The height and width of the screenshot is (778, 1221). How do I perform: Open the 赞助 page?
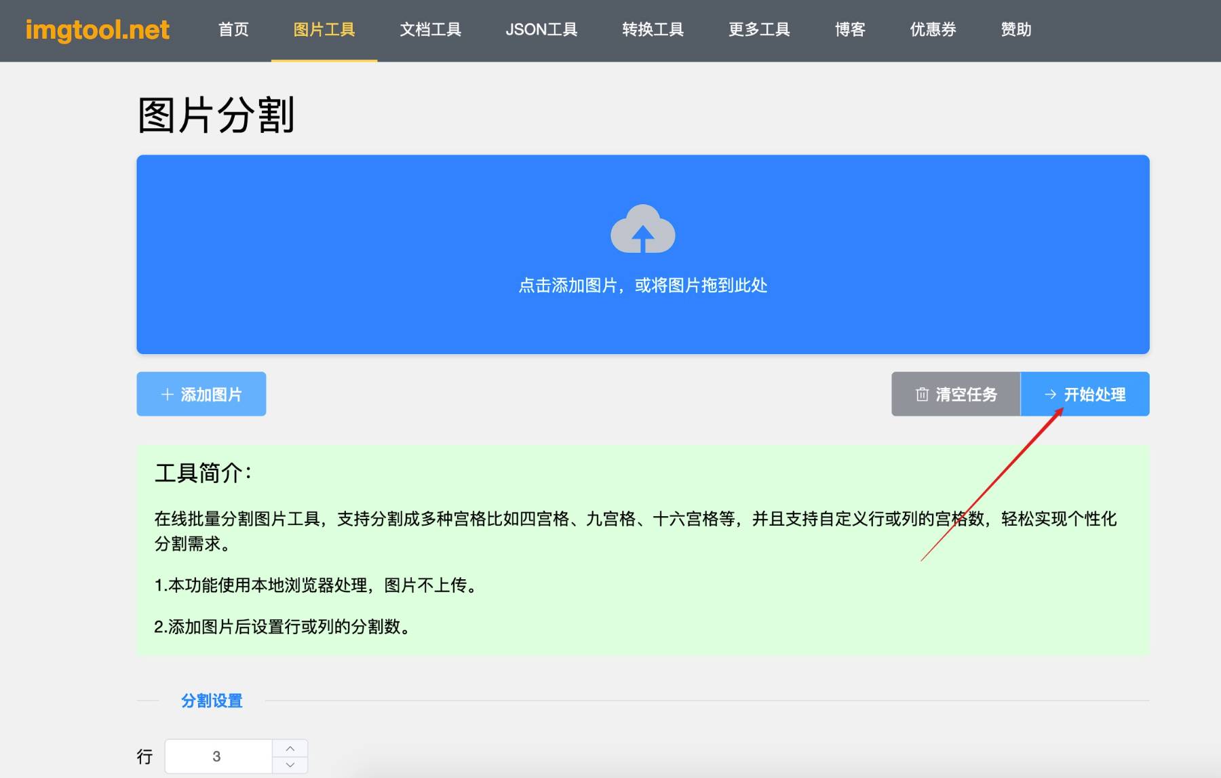click(x=1015, y=30)
